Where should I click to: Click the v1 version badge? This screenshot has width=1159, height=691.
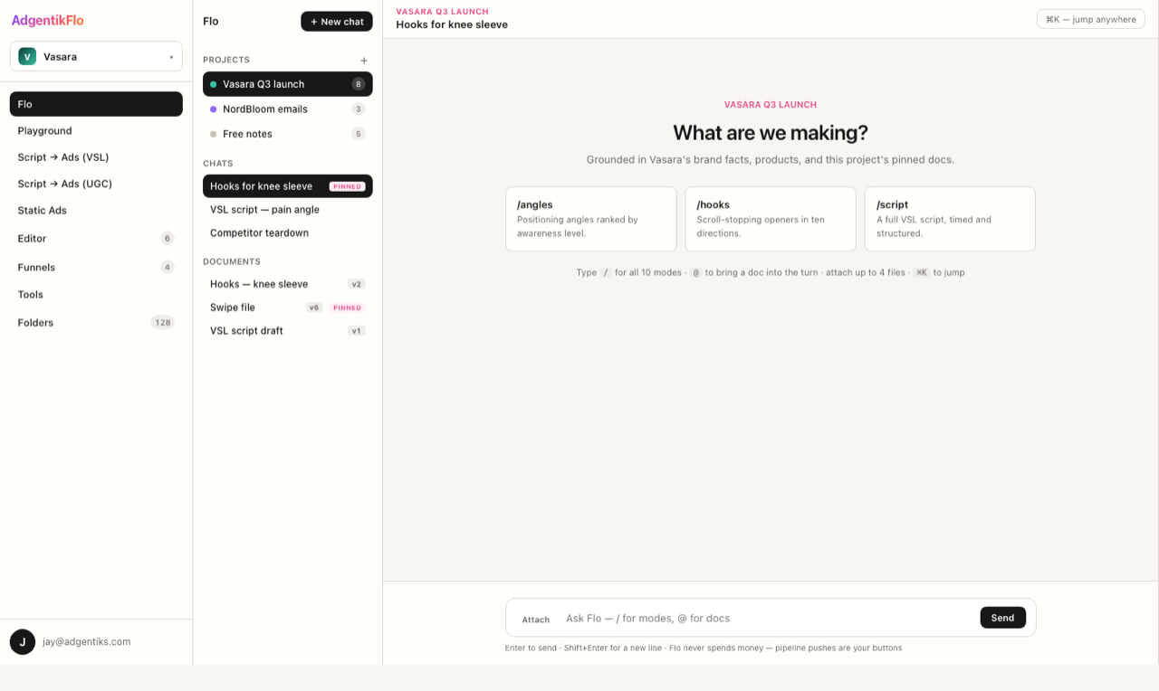pyautogui.click(x=357, y=331)
